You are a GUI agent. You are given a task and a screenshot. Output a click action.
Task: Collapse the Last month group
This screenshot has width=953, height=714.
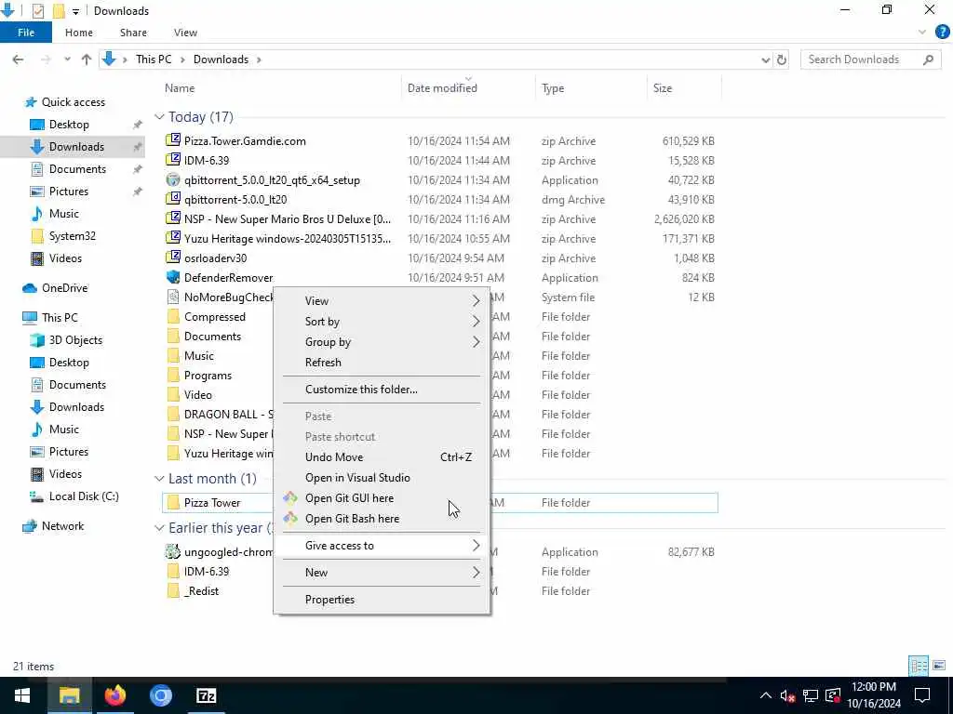click(159, 479)
